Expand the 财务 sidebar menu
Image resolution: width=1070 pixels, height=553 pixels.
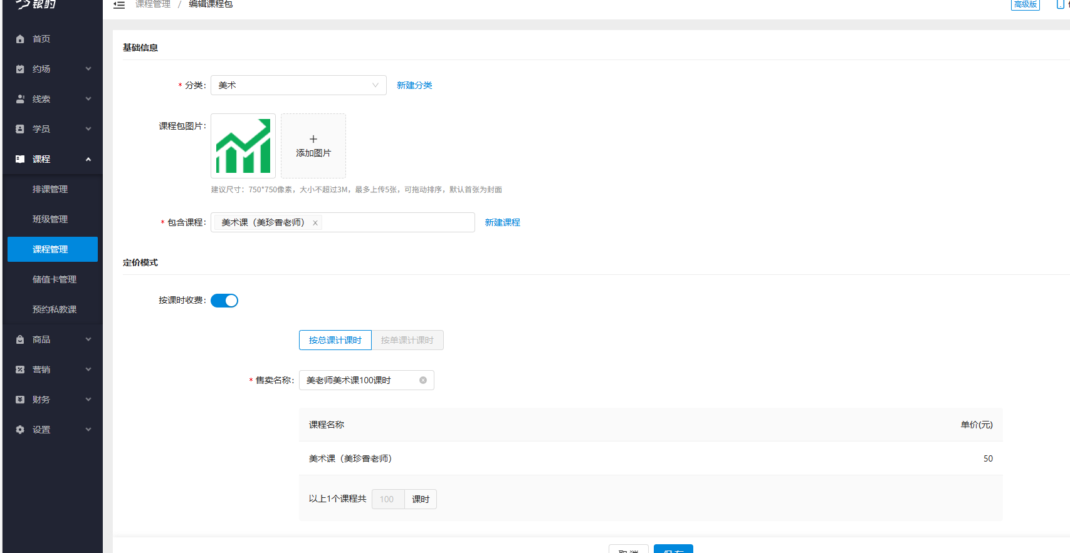click(x=88, y=400)
